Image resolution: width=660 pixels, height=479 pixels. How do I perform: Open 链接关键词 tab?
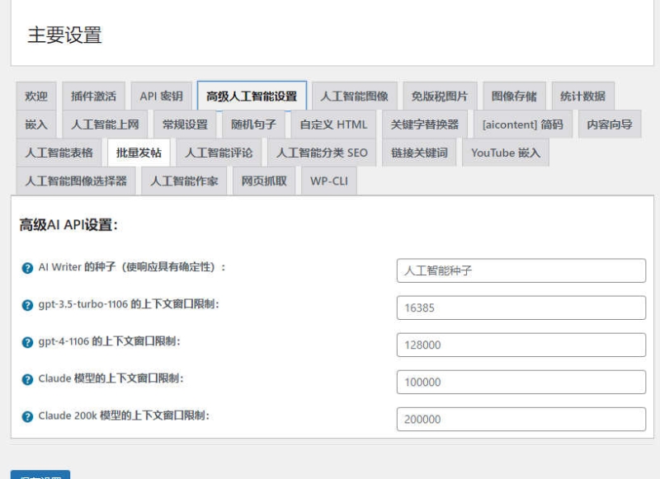pyautogui.click(x=419, y=153)
